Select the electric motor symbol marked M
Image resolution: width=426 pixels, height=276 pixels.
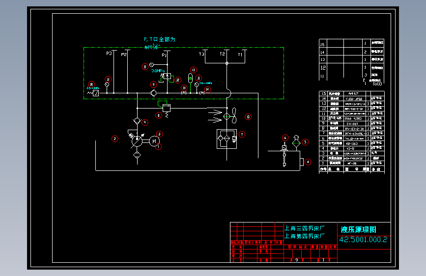[154, 141]
